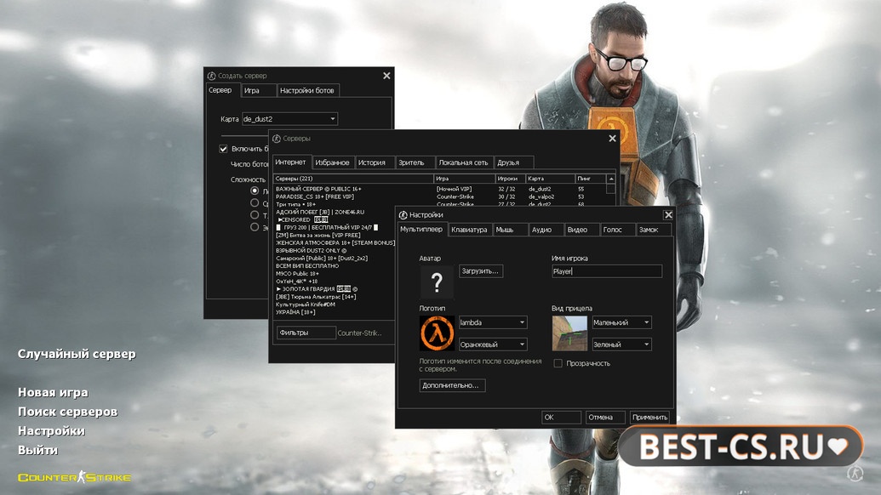The width and height of the screenshot is (881, 495).
Task: Open Поиск серверов from main menu
Action: pyautogui.click(x=68, y=412)
